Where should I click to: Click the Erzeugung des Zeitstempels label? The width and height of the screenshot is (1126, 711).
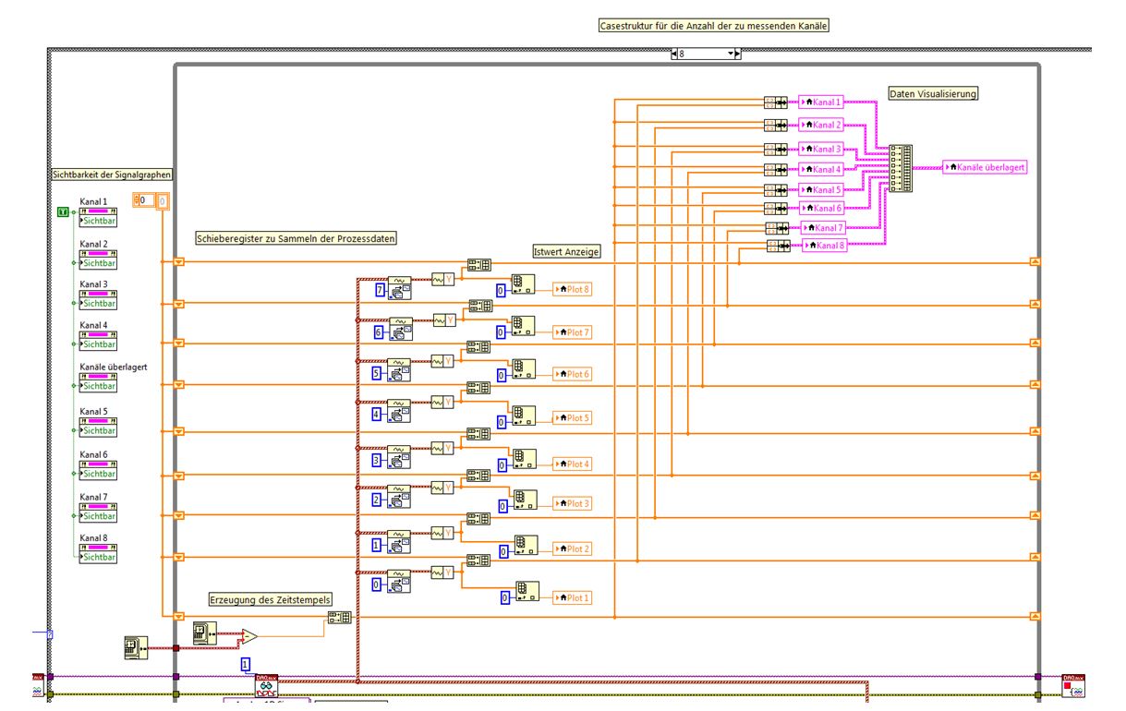[x=269, y=599]
